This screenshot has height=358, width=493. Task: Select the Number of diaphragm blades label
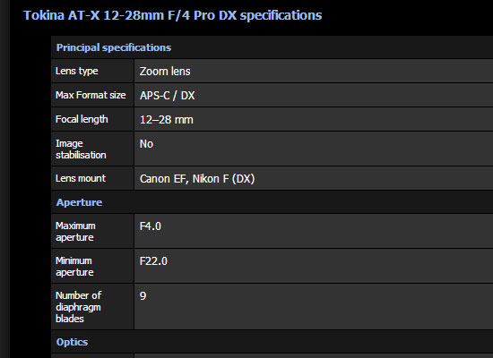(79, 307)
